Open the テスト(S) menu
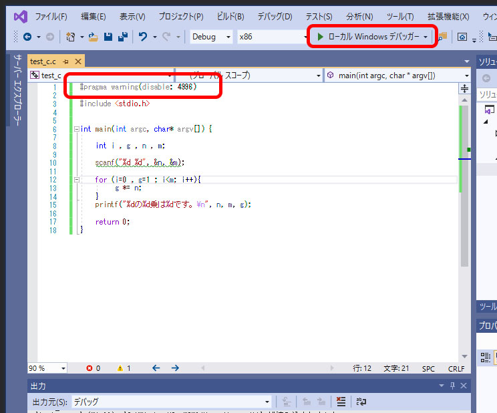497x413 pixels. pyautogui.click(x=319, y=17)
